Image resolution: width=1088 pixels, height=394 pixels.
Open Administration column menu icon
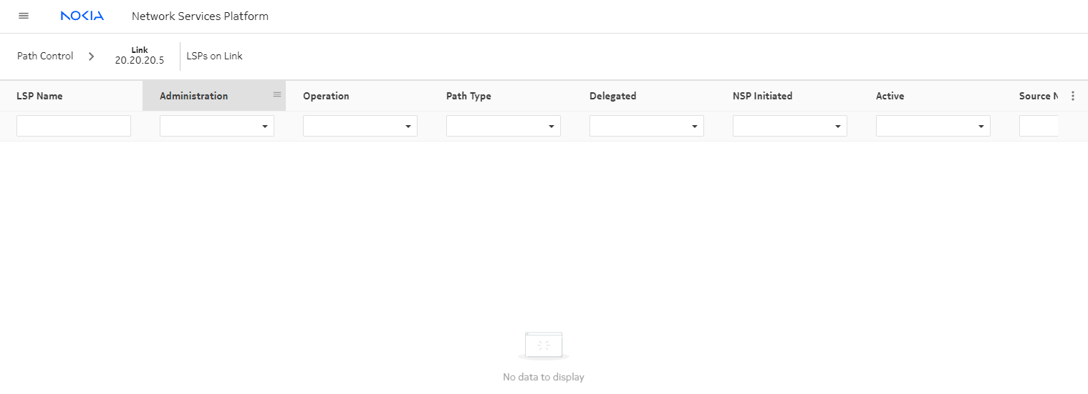[x=277, y=94]
